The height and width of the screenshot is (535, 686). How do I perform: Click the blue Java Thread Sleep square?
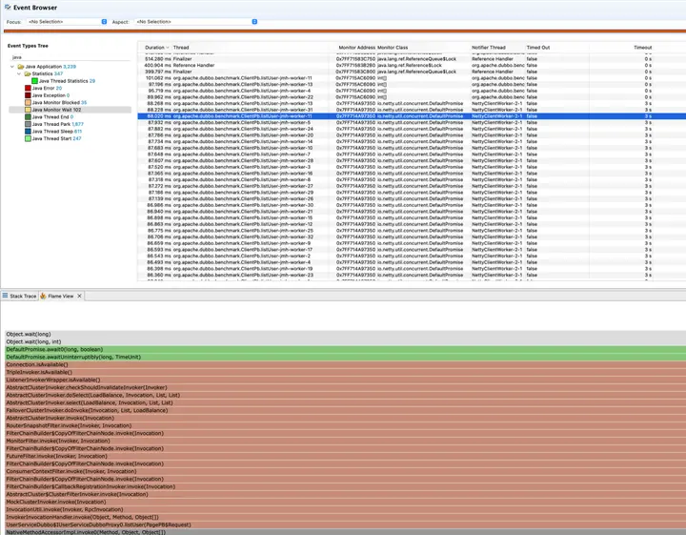pyautogui.click(x=28, y=132)
